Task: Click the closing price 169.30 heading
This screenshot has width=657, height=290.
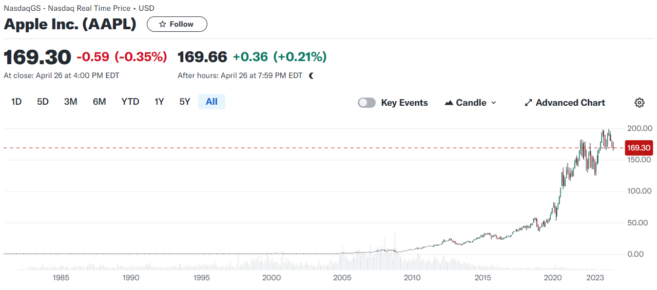Action: [x=37, y=56]
